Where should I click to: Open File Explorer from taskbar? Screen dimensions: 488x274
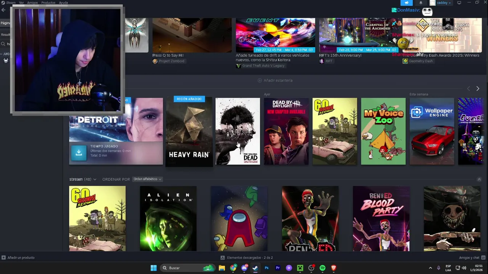pyautogui.click(x=222, y=268)
